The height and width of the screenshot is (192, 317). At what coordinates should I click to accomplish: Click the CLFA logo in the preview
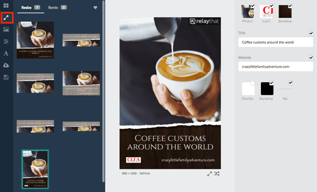134,160
